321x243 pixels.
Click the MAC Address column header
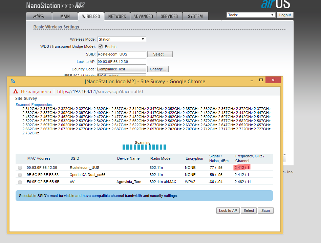tap(39, 158)
